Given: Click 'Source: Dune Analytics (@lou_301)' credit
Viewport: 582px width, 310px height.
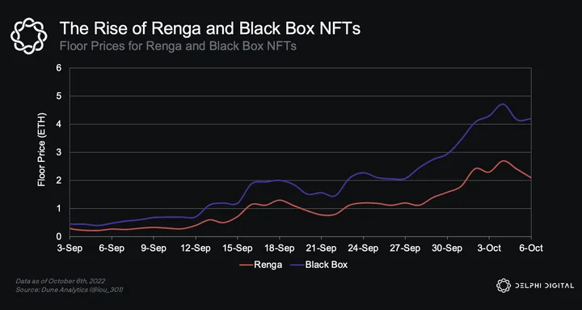Looking at the screenshot, I should pos(70,289).
